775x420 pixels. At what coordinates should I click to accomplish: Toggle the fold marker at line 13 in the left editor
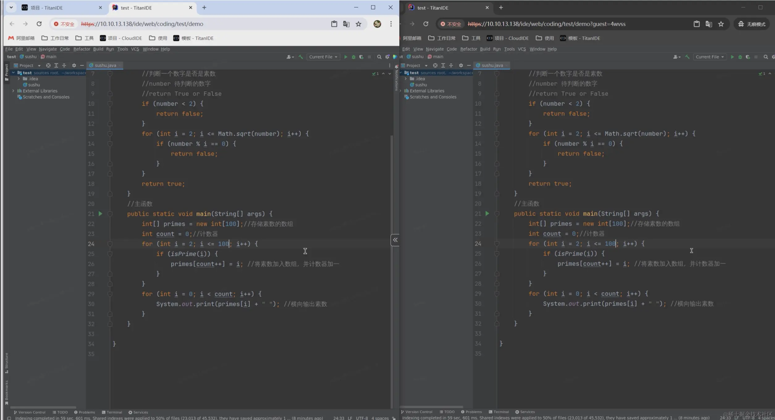point(110,134)
